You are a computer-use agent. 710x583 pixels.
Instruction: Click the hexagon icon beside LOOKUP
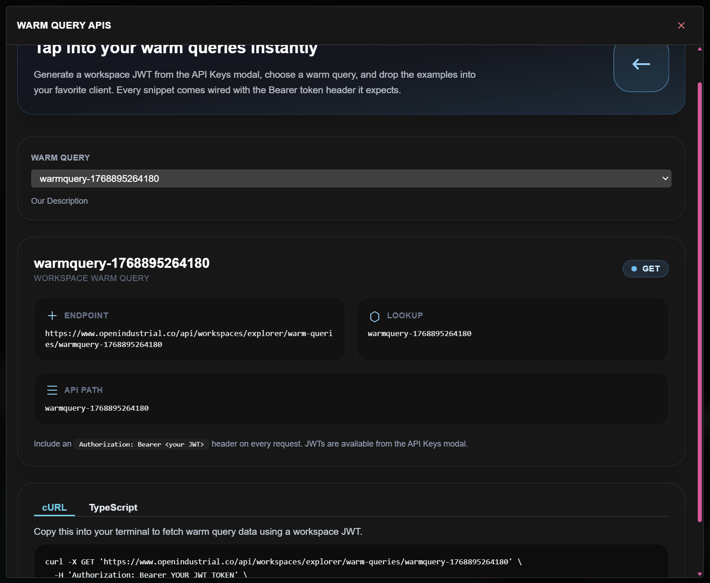coord(375,316)
